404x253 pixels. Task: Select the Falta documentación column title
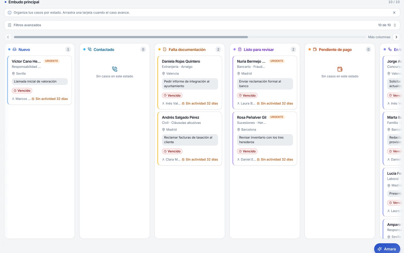click(187, 50)
